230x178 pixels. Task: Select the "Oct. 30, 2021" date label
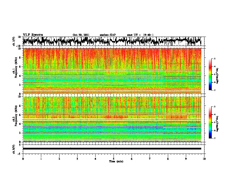point(81,35)
